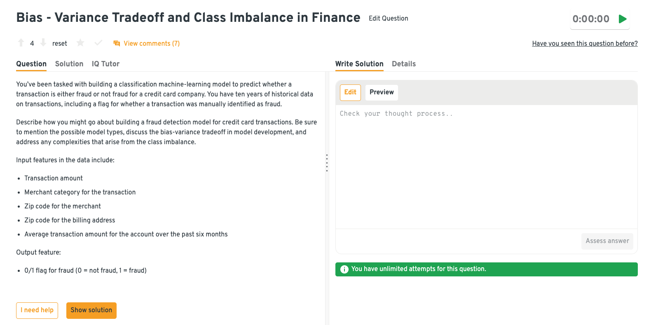Image resolution: width=651 pixels, height=325 pixels.
Task: Click the info icon in the green banner
Action: (344, 269)
